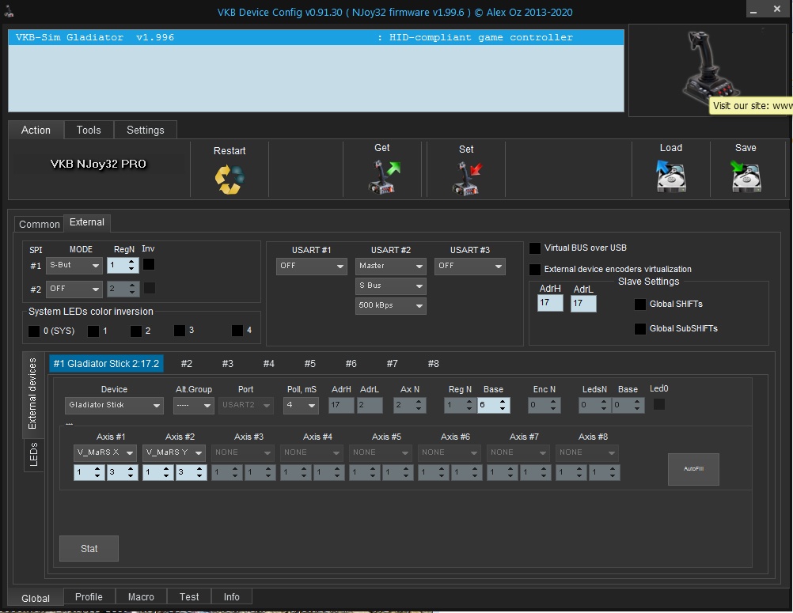793x613 pixels.
Task: Click the AutoFill button
Action: click(x=693, y=469)
